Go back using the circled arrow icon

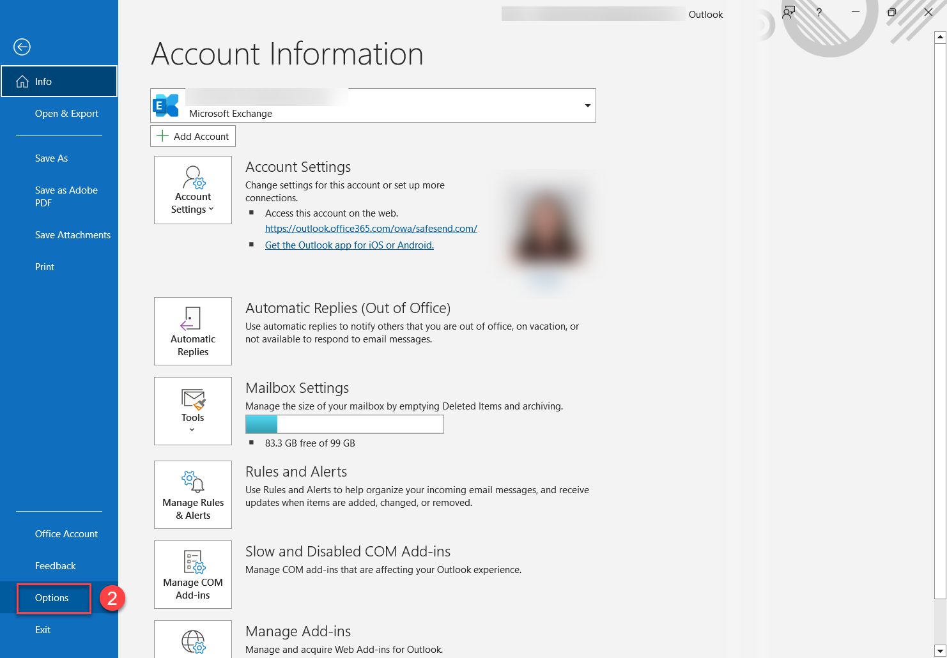[22, 47]
